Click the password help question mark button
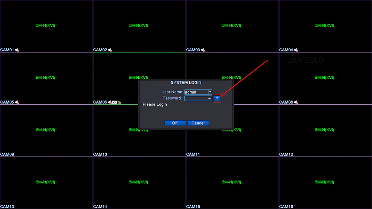The height and width of the screenshot is (209, 372). pos(217,98)
